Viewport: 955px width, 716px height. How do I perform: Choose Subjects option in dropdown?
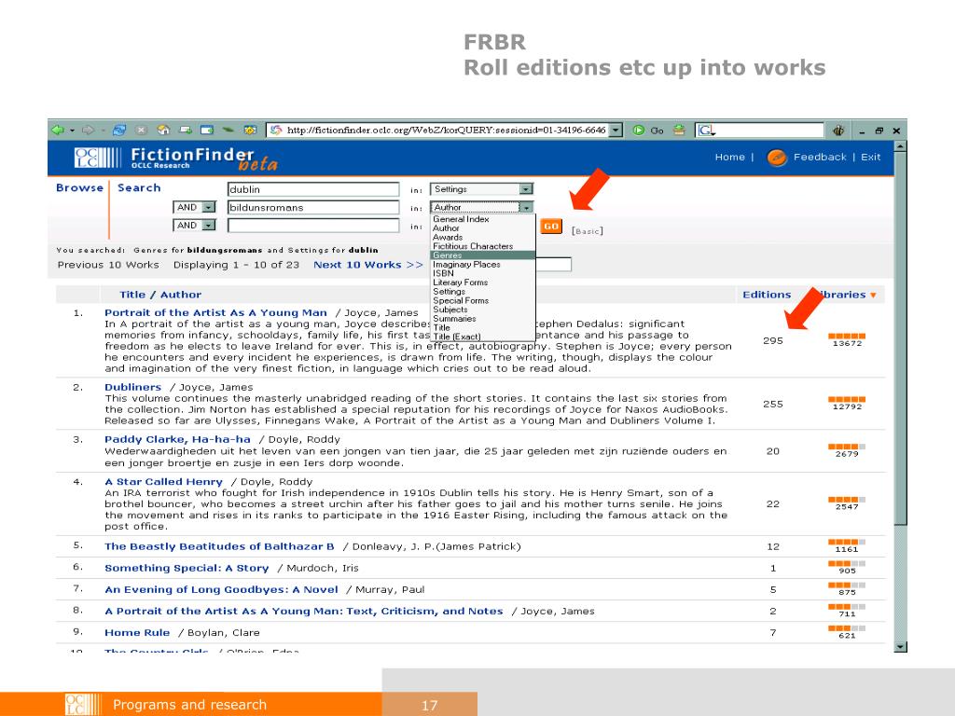pyautogui.click(x=450, y=310)
